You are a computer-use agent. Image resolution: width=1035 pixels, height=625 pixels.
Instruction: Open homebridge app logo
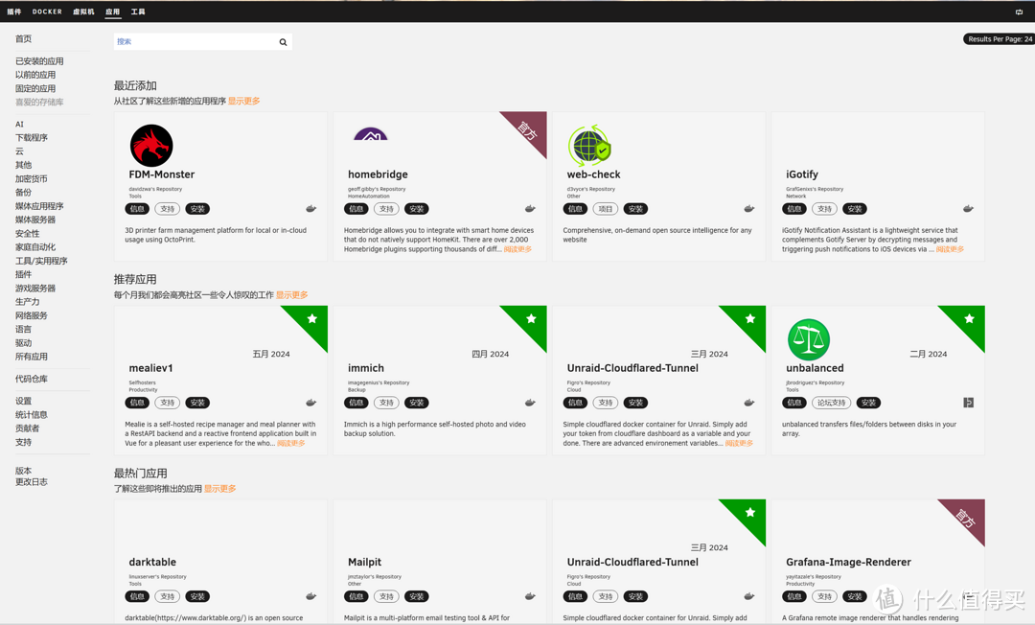click(x=370, y=134)
